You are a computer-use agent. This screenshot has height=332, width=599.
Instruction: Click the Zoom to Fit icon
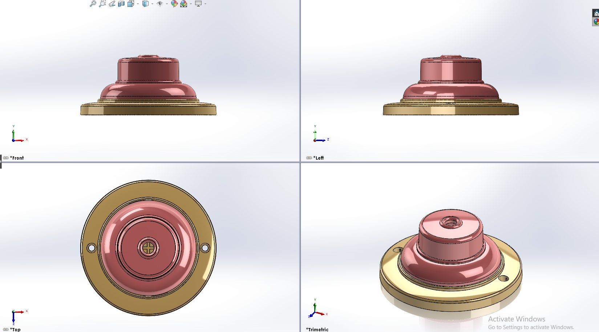tap(93, 4)
